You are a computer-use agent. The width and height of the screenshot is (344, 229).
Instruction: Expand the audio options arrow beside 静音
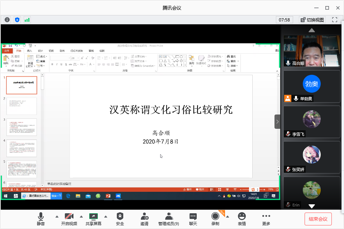[56, 216]
